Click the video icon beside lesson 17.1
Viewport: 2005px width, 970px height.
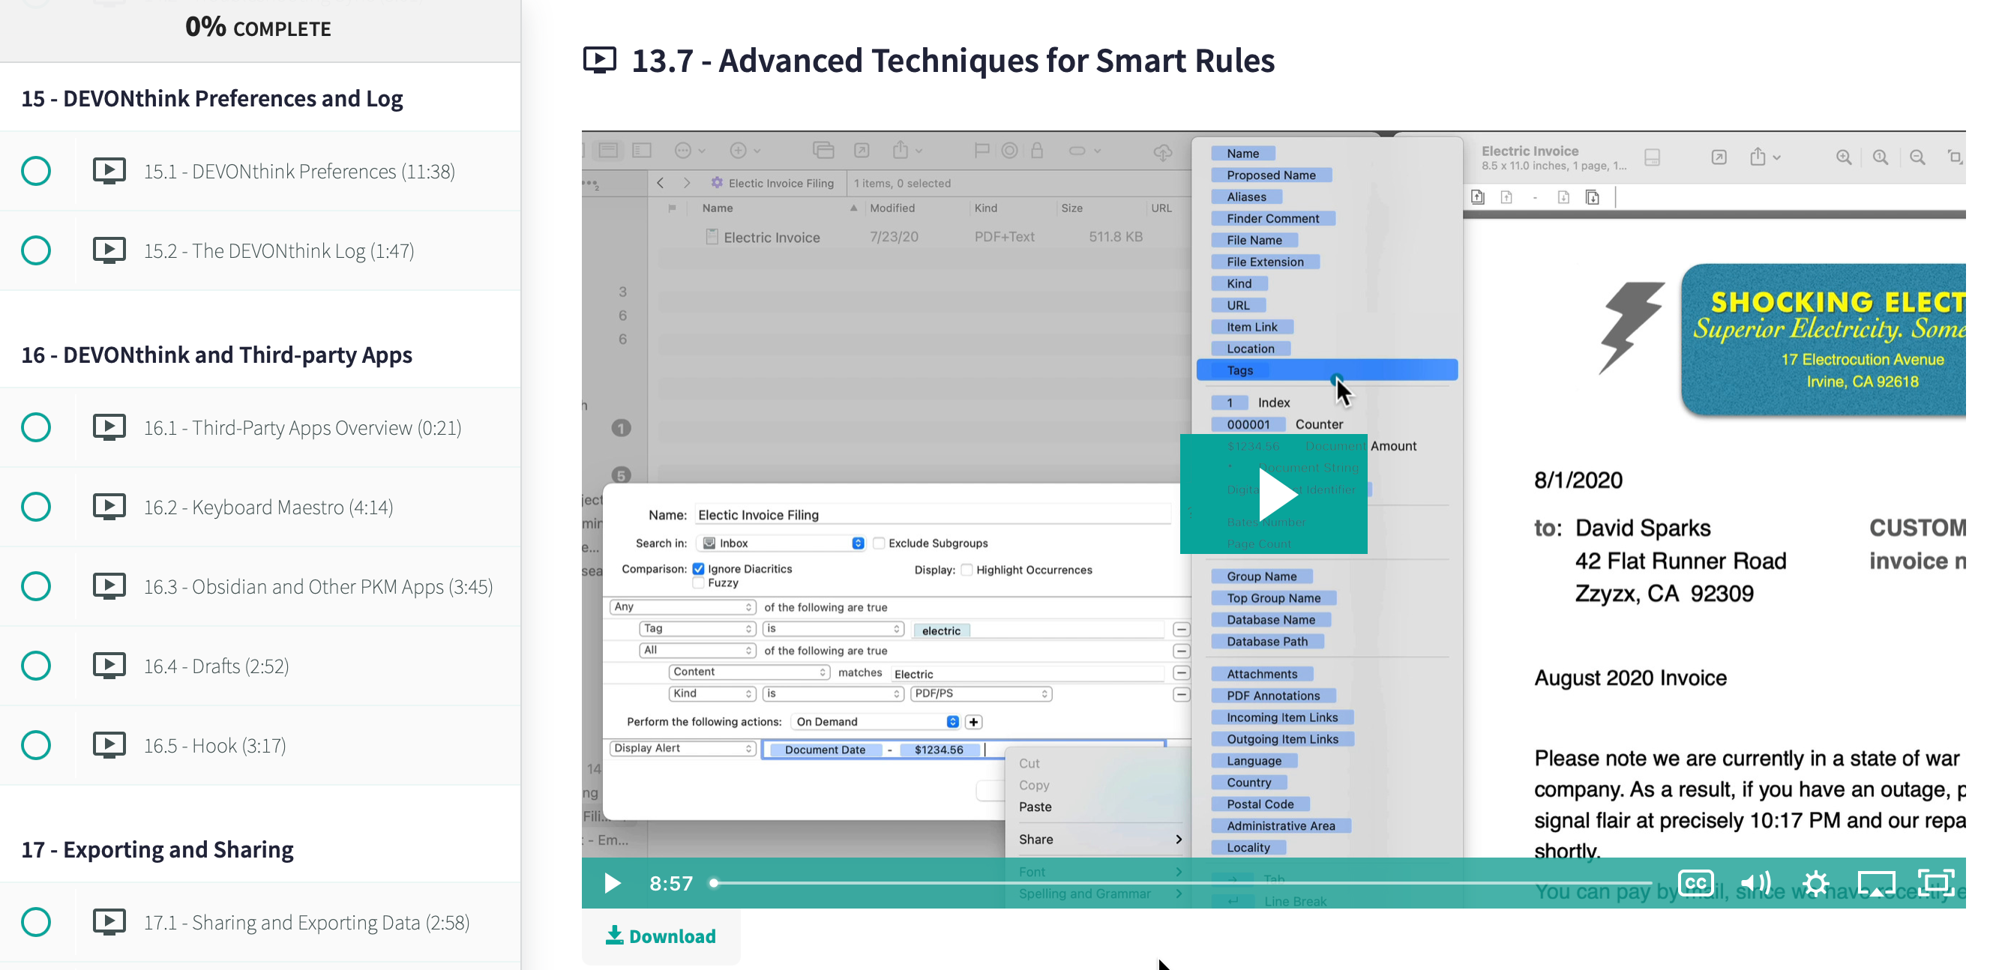click(109, 921)
